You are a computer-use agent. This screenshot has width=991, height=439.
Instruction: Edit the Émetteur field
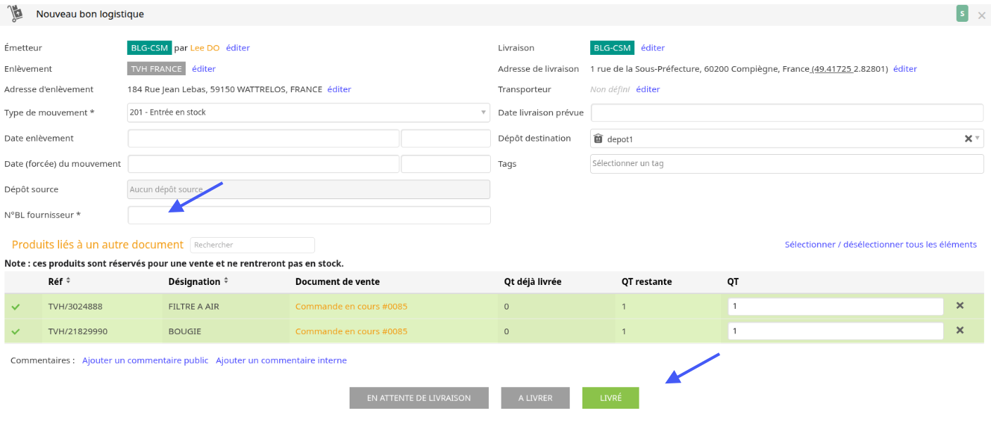tap(238, 48)
